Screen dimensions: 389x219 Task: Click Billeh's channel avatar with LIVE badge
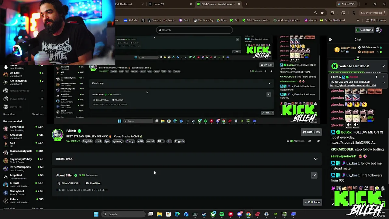point(57,135)
